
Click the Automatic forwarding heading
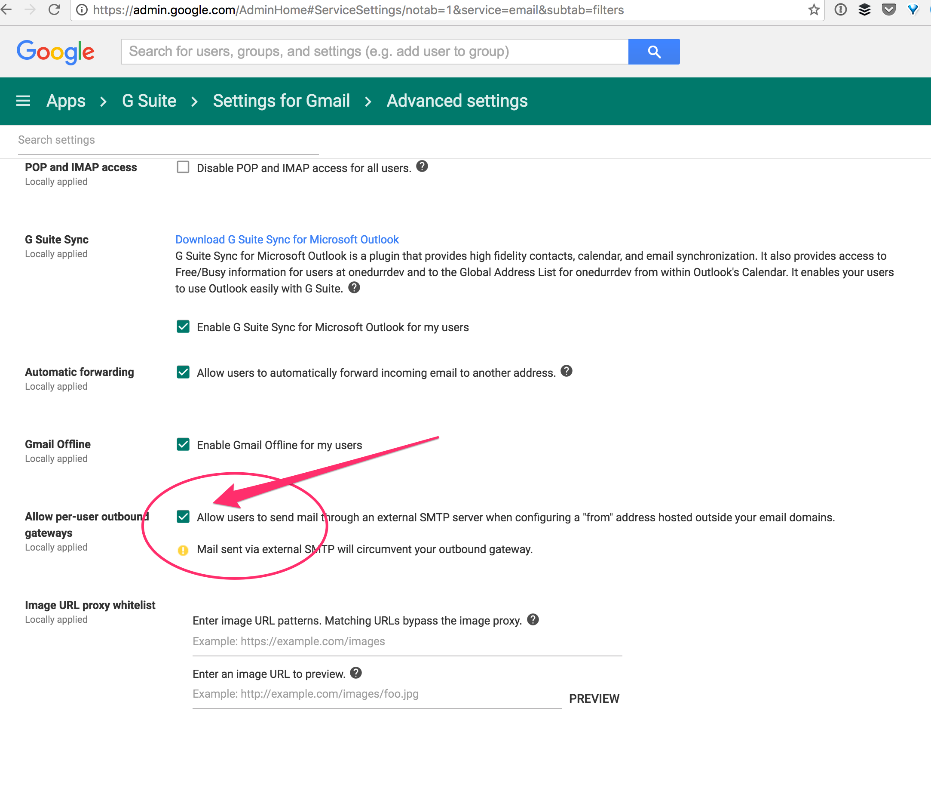point(80,372)
